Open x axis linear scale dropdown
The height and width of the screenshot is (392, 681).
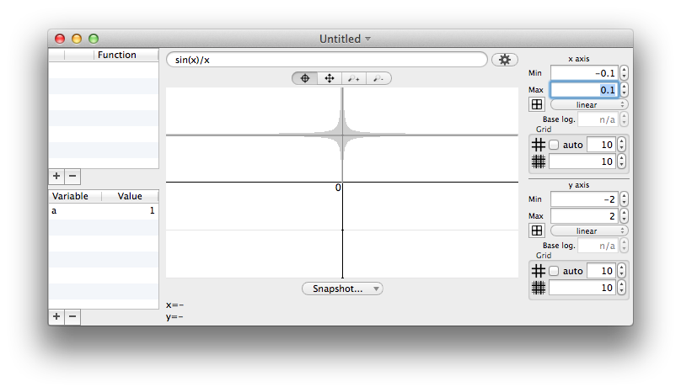click(x=589, y=105)
